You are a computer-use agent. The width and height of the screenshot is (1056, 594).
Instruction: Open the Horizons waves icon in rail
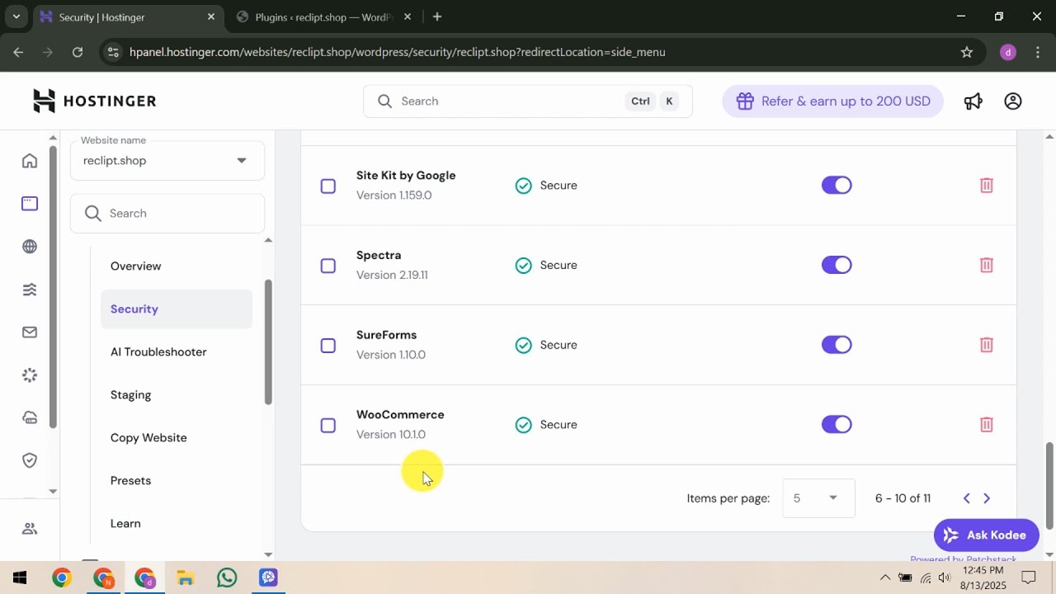30,290
